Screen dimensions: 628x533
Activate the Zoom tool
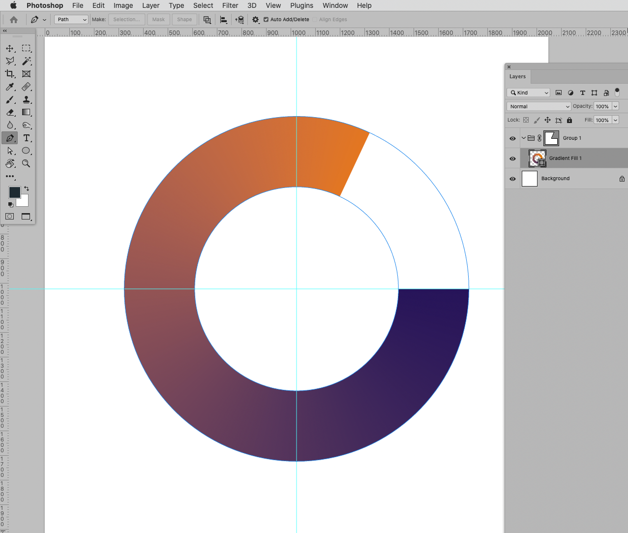click(27, 163)
